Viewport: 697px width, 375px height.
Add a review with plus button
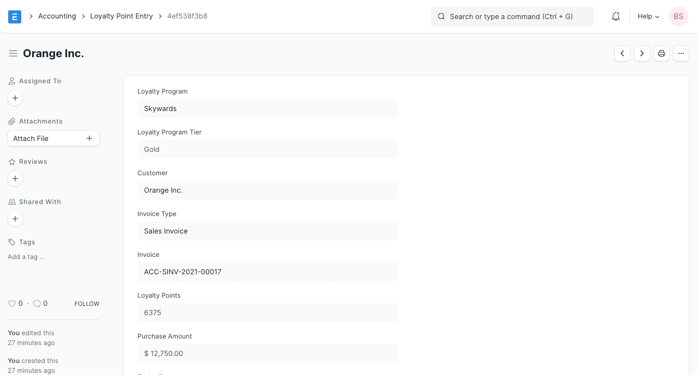point(15,179)
